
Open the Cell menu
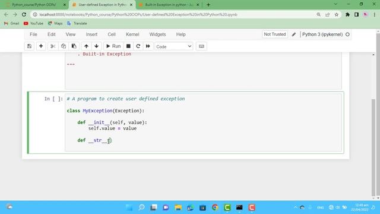(x=112, y=34)
